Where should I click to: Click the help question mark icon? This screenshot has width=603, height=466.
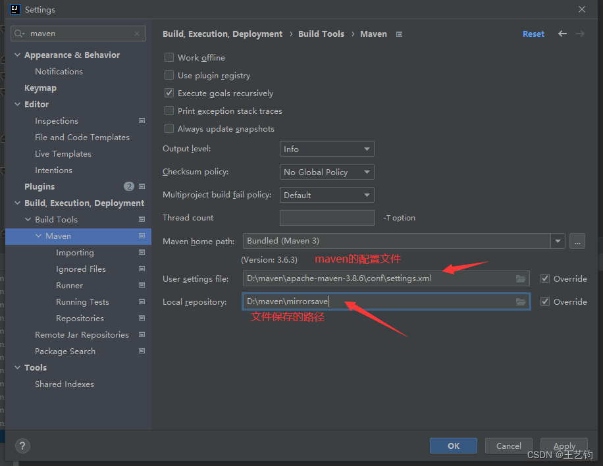(22, 446)
